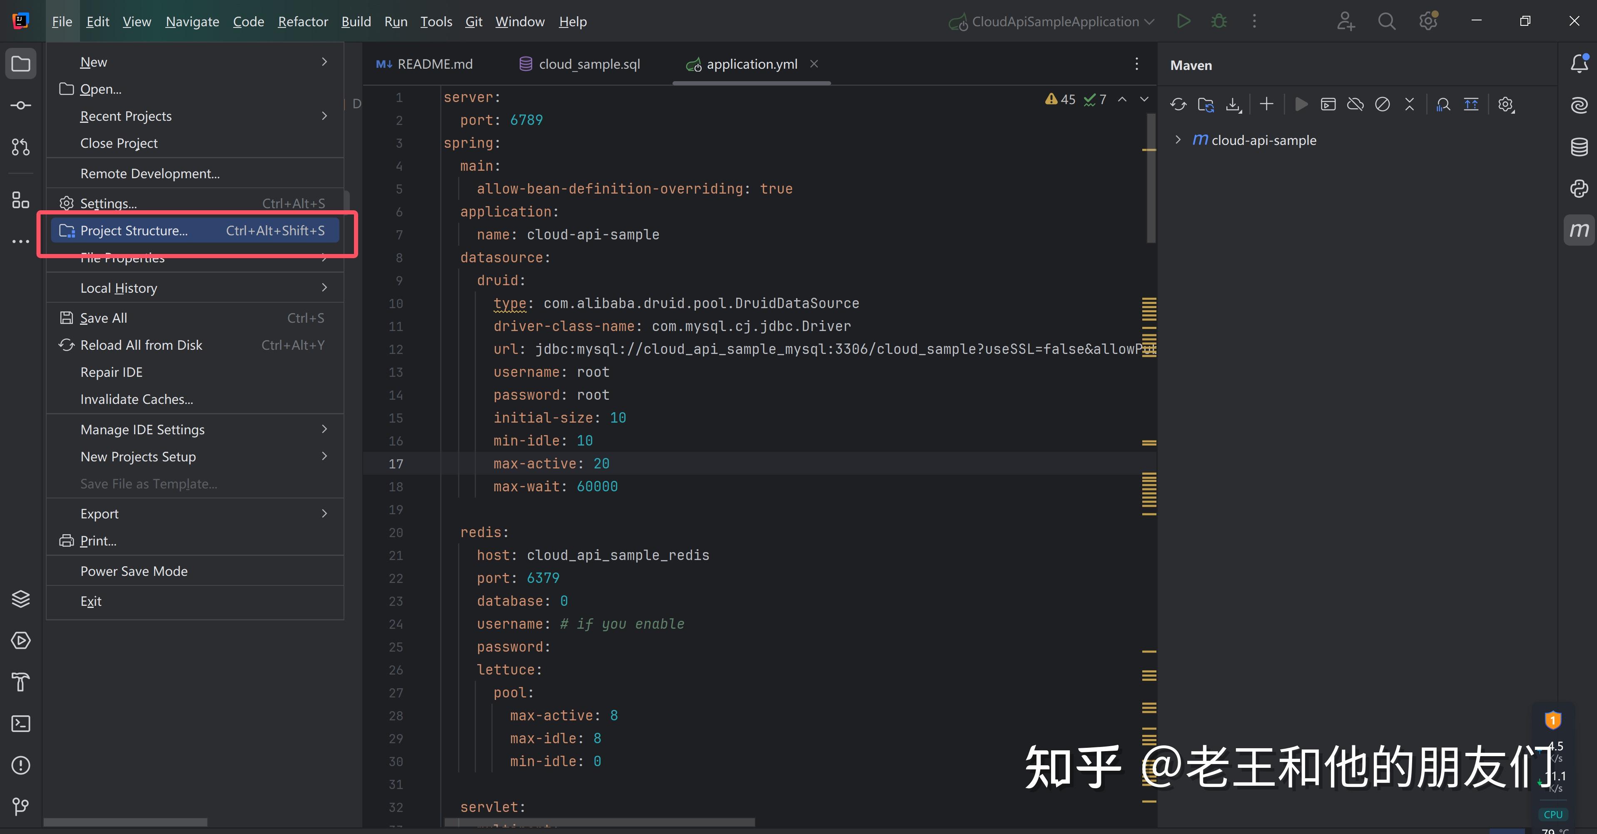Click Invalidate Caches menu entry

click(137, 399)
